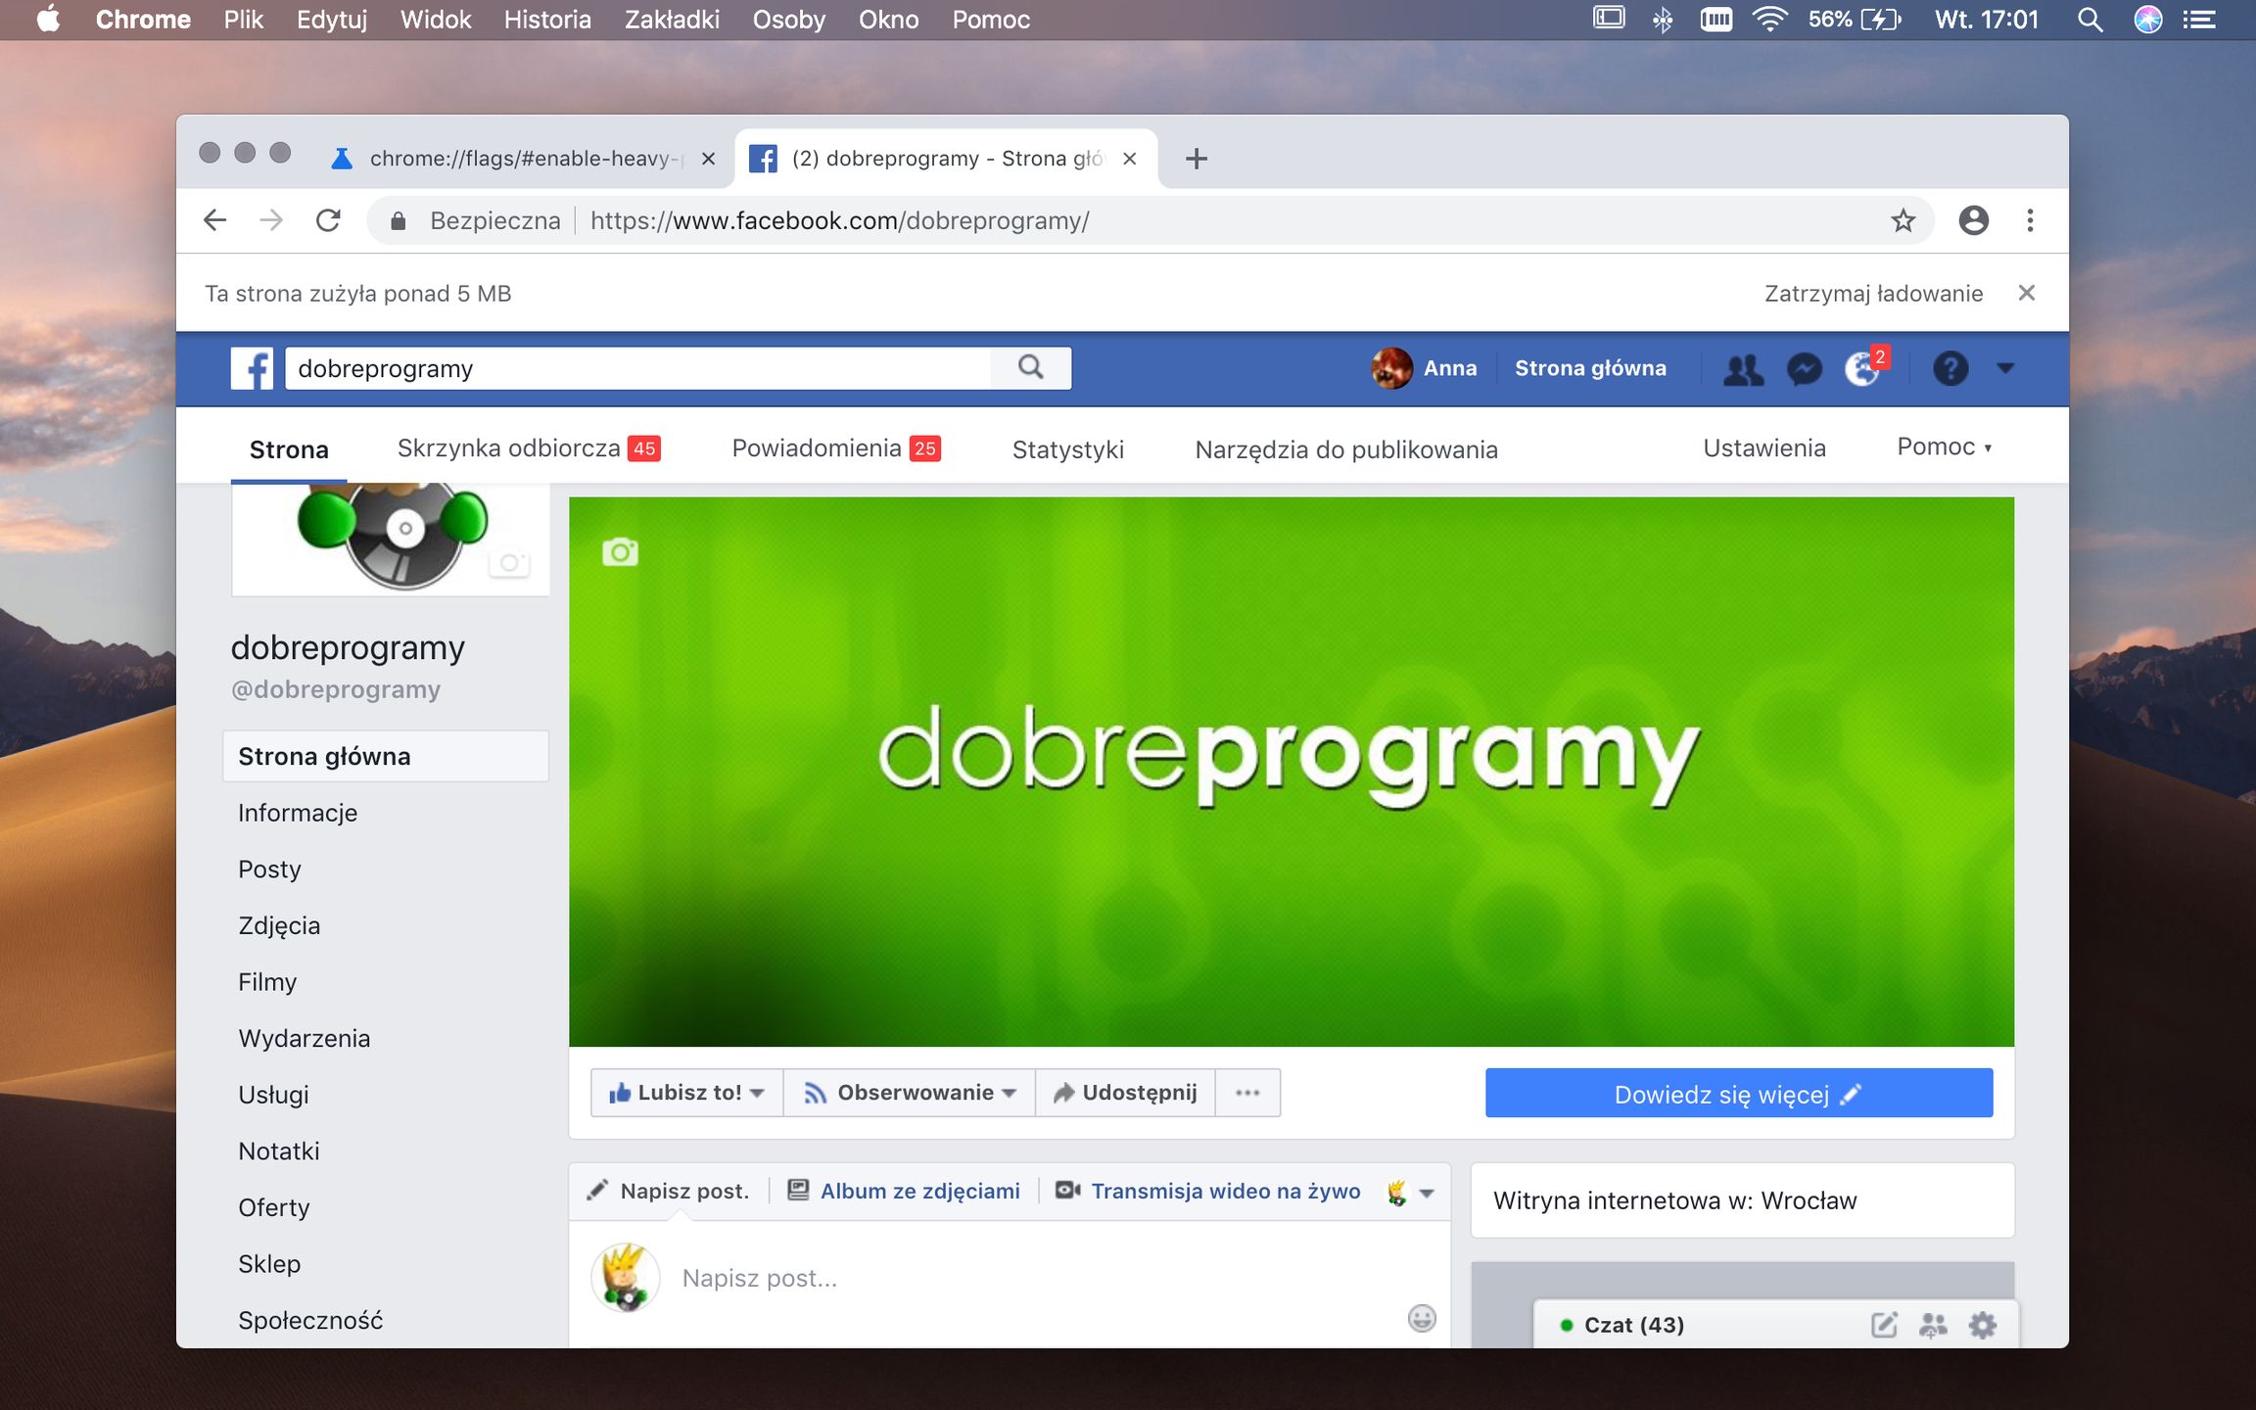2256x1410 pixels.
Task: Switch to the Statystyki tab
Action: (1067, 449)
